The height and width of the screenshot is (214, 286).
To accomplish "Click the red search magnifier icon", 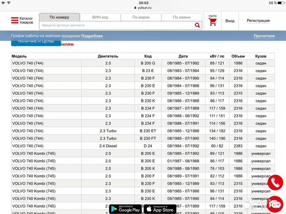I will (x=197, y=25).
